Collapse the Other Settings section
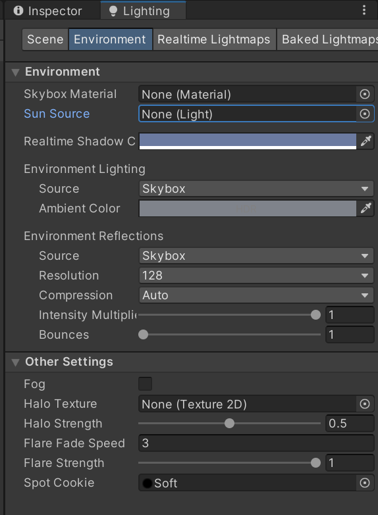The height and width of the screenshot is (515, 378). (x=15, y=362)
